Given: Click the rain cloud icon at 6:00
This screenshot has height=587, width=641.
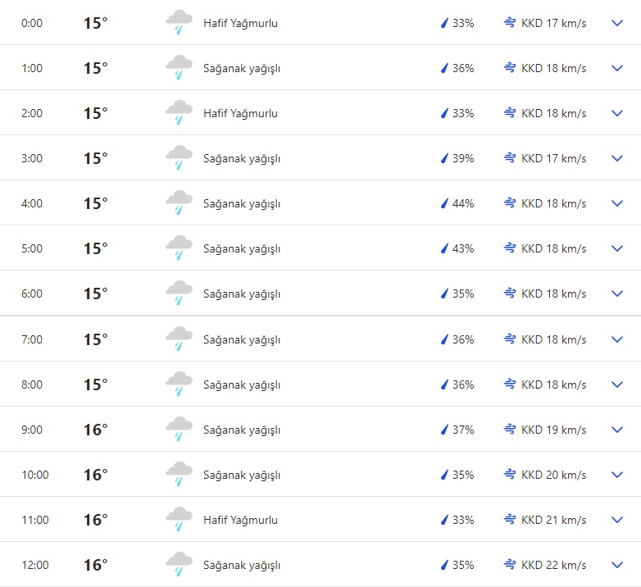Looking at the screenshot, I should 179,293.
